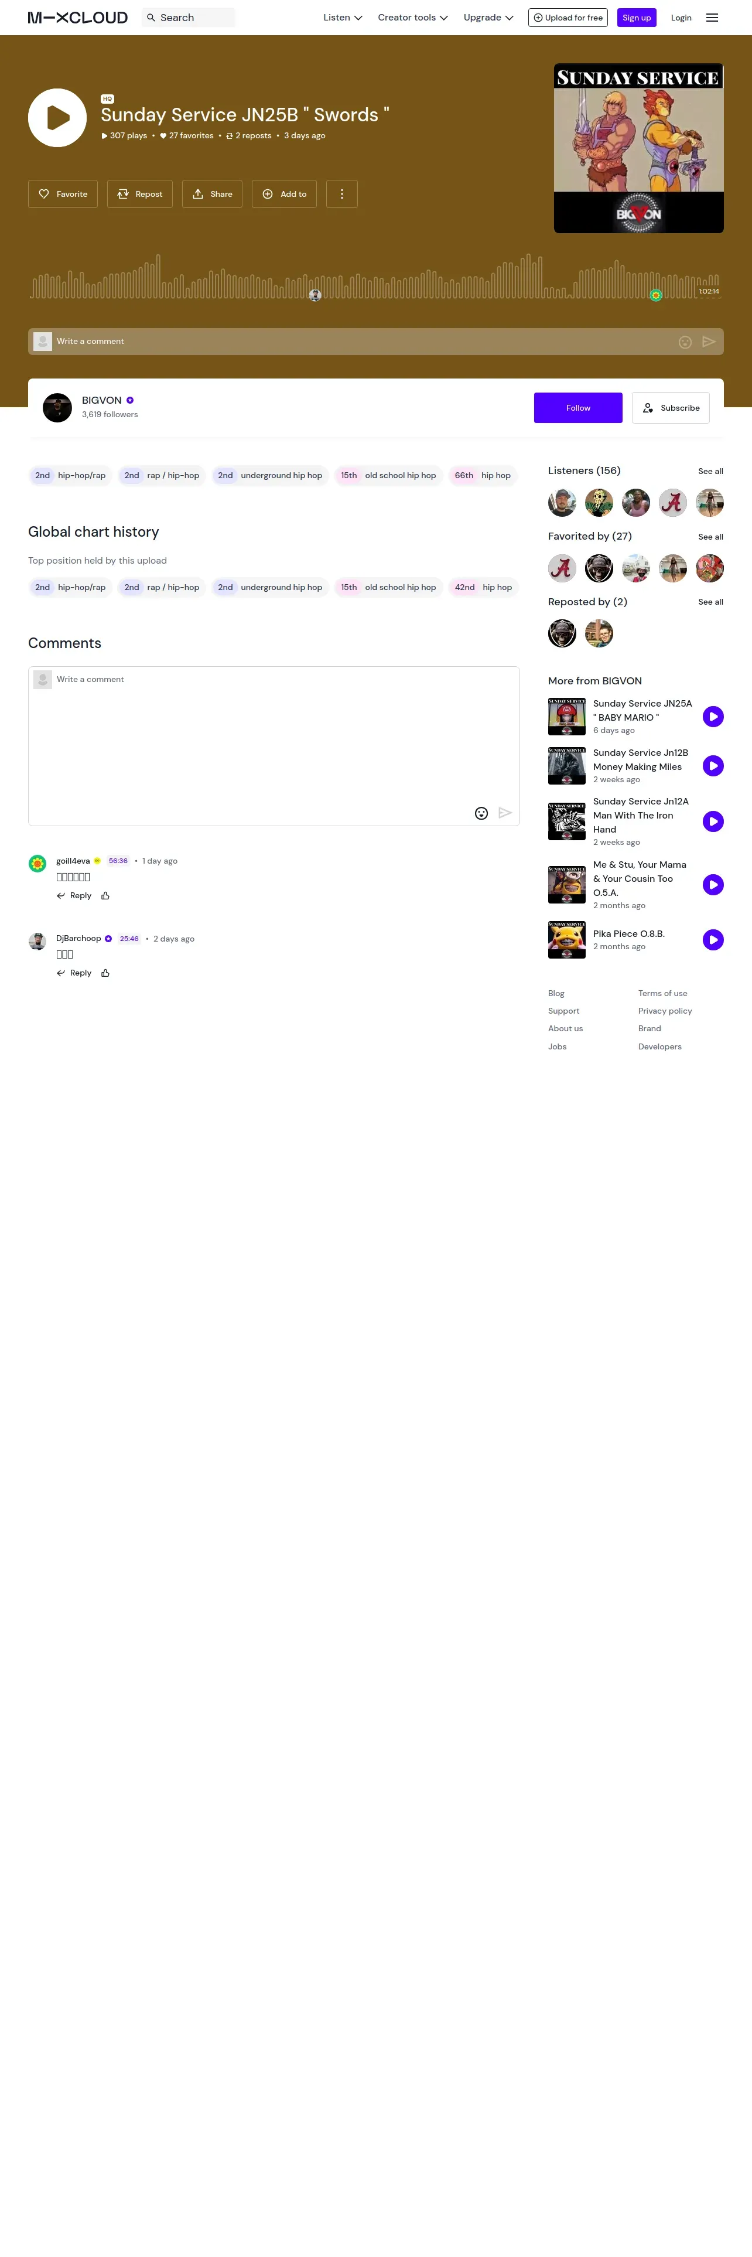752x2257 pixels.
Task: Click Add to button
Action: coord(285,193)
